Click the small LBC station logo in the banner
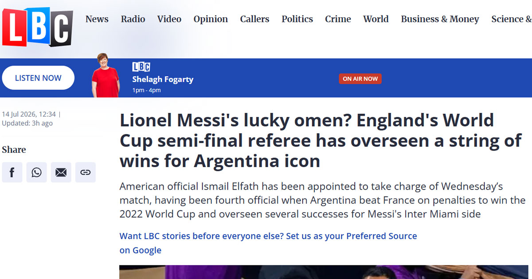 [x=141, y=67]
